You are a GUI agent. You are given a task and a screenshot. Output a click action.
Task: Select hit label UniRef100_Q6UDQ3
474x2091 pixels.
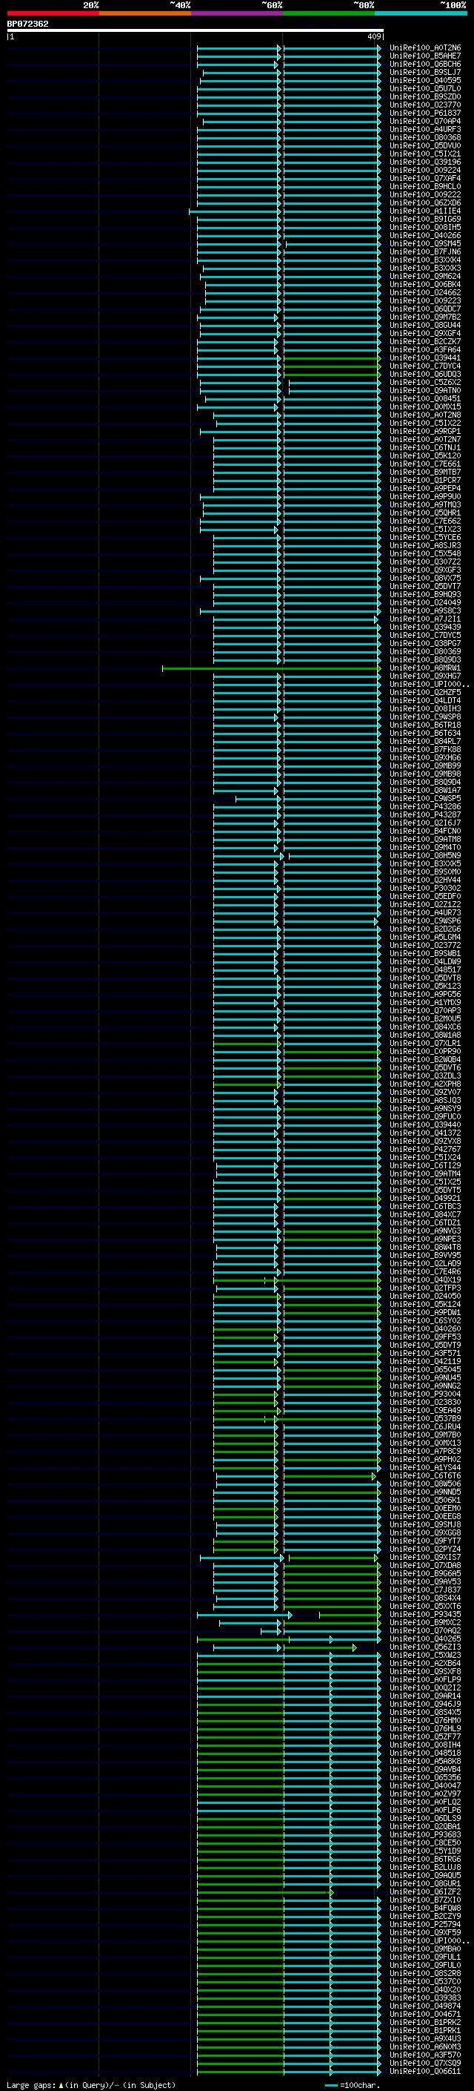pyautogui.click(x=425, y=374)
